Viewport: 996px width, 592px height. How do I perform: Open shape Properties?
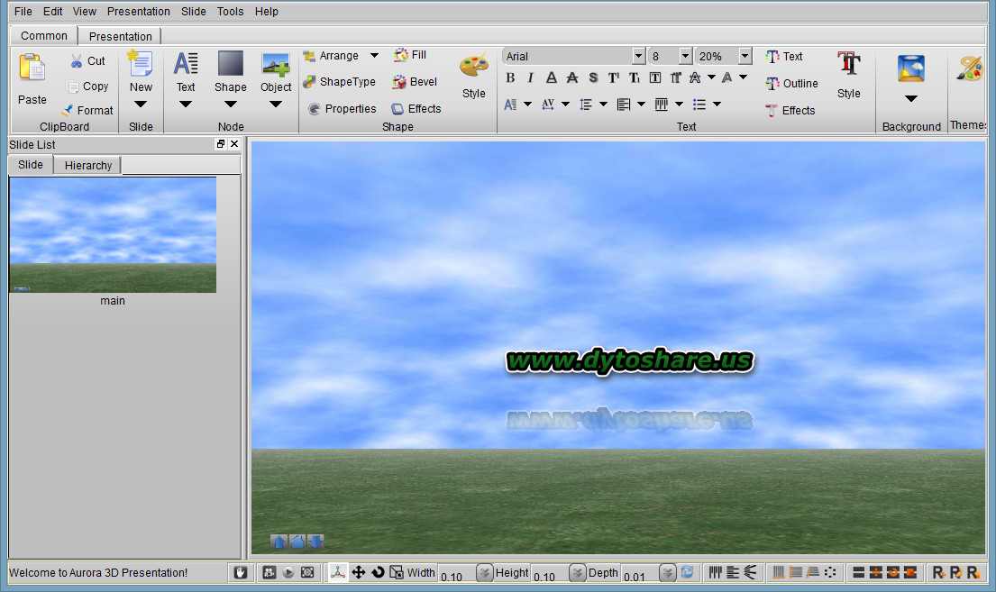pos(342,109)
